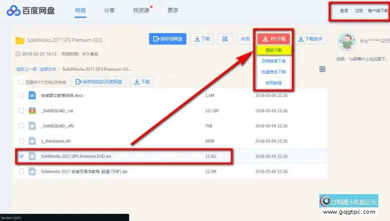Screen dimensions: 390x221
Task: Click the z_checksums.sfv file icon
Action: (x=33, y=141)
